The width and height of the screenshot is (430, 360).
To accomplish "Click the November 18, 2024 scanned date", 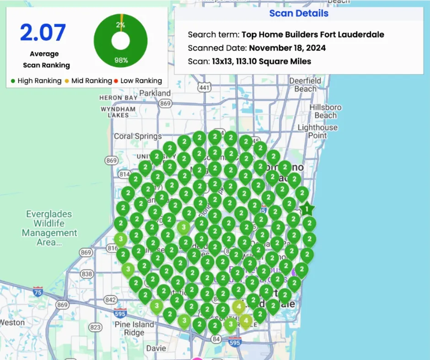I will 287,48.
